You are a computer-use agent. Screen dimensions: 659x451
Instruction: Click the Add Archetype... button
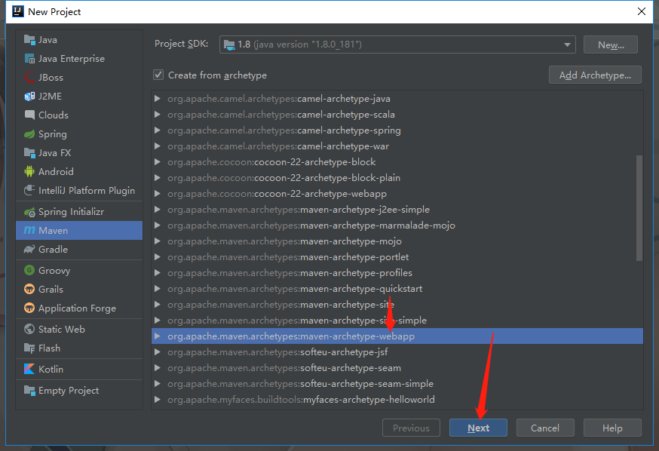(595, 75)
